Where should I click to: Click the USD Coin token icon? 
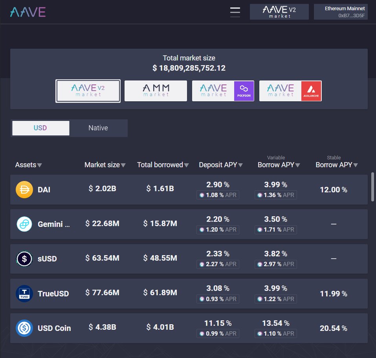(24, 328)
